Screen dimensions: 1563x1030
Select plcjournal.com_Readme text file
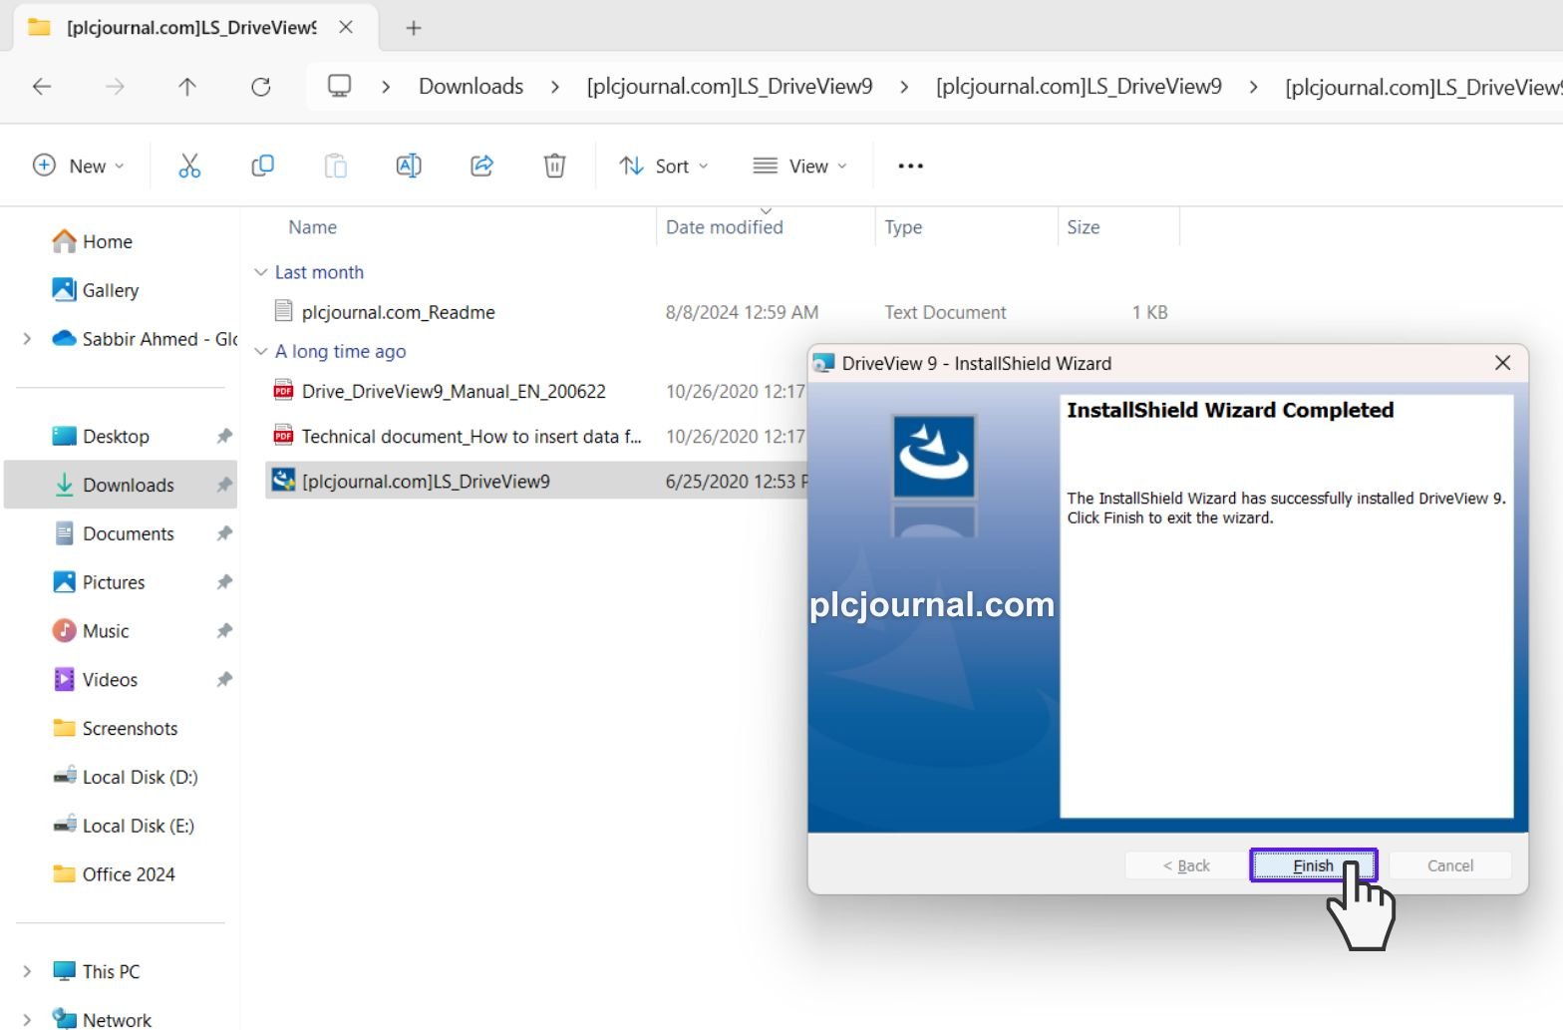[x=399, y=312]
